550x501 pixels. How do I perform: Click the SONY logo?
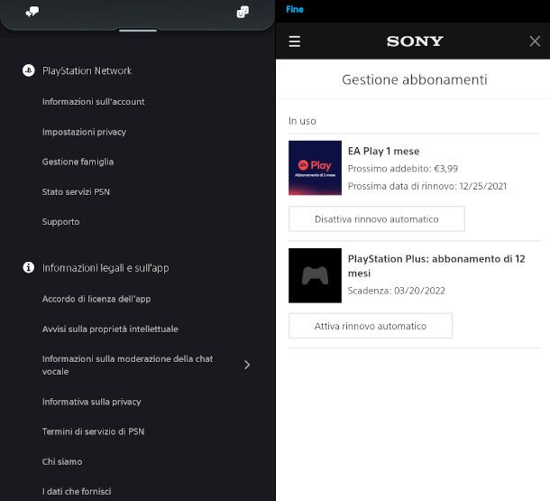[x=415, y=42]
